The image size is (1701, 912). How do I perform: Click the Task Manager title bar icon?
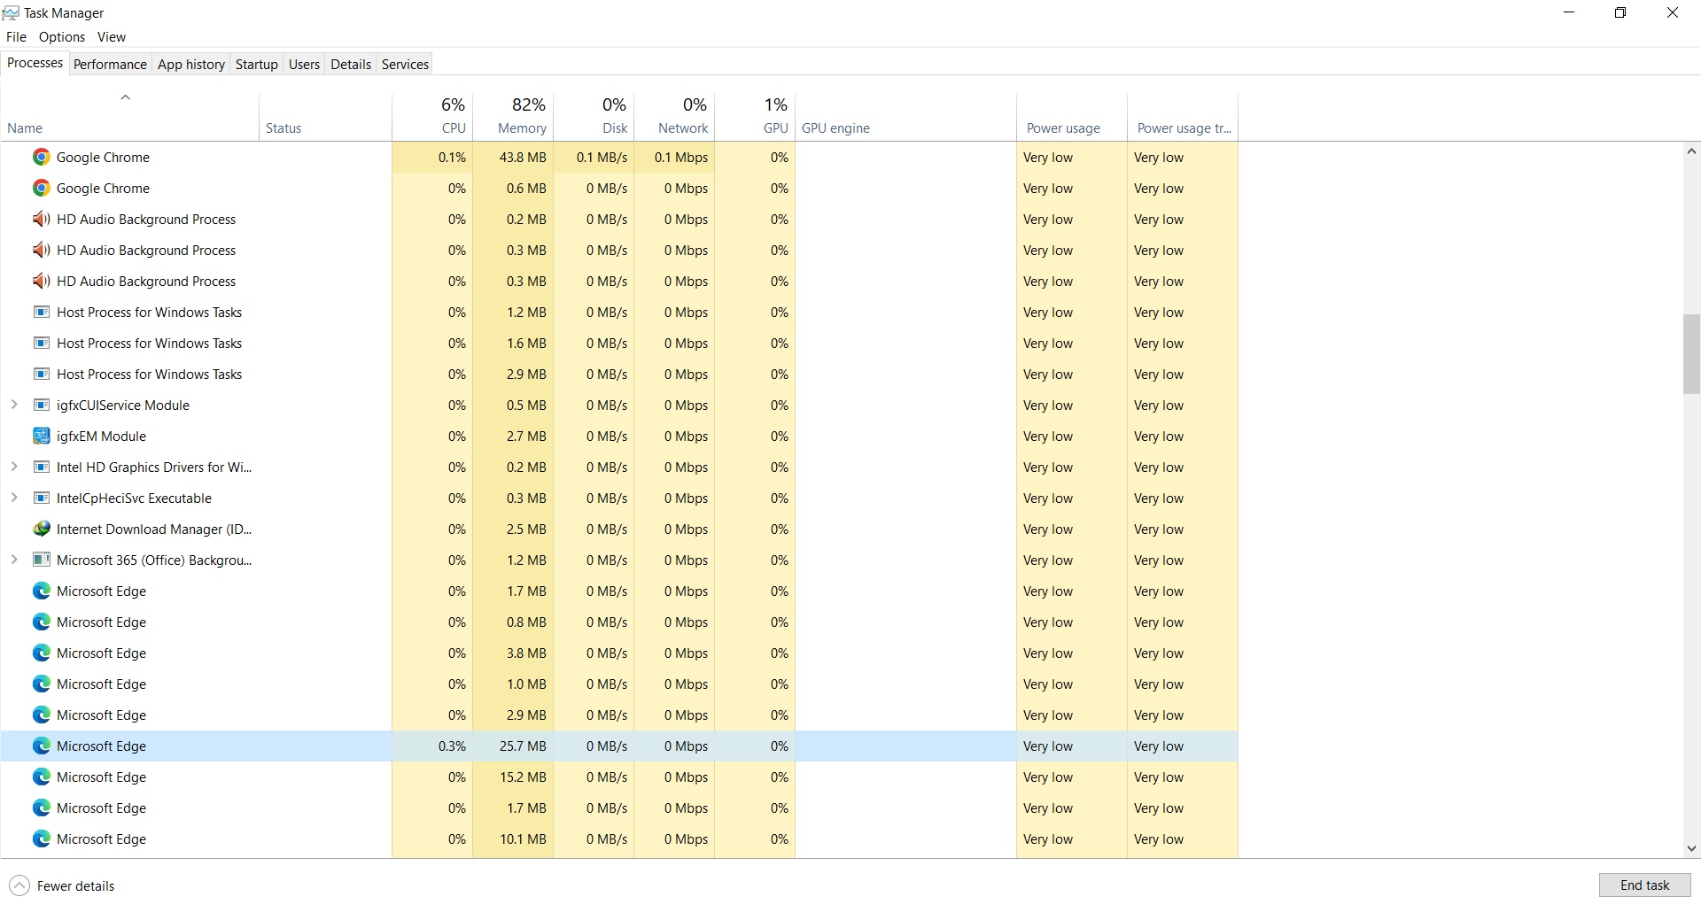[x=11, y=12]
